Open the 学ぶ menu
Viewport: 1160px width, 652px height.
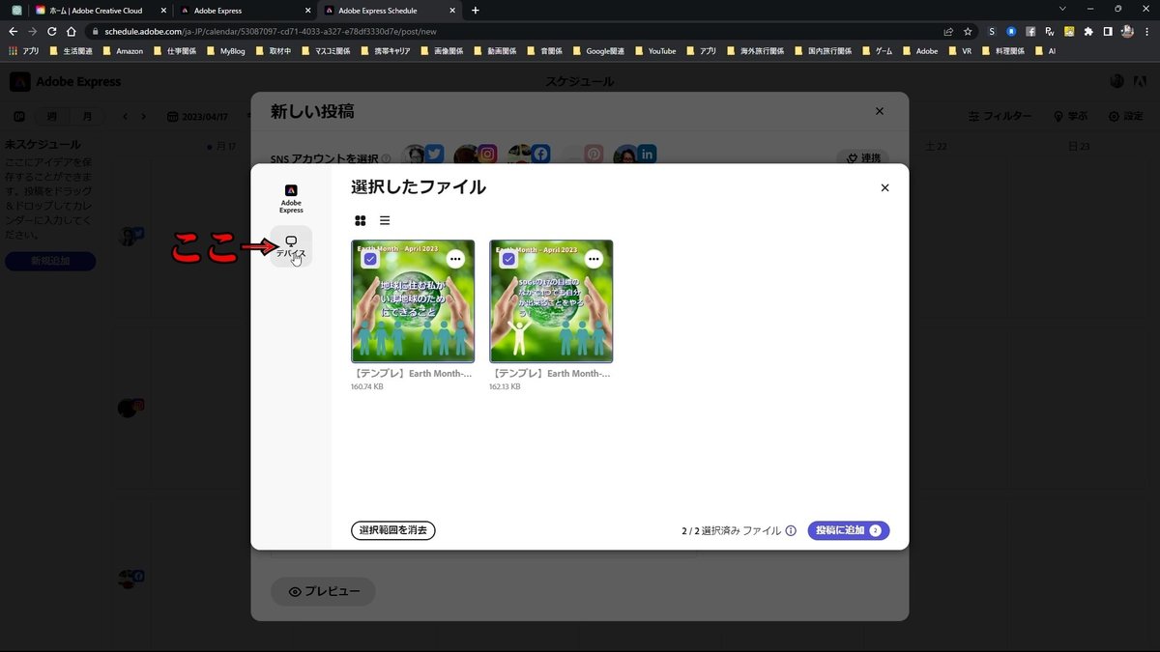pyautogui.click(x=1070, y=116)
